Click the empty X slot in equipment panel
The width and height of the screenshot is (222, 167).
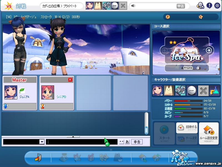203,90
